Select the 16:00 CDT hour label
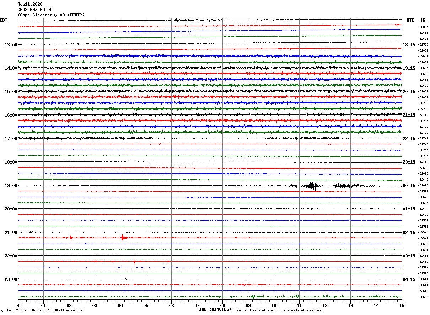This screenshot has width=430, height=315. pyautogui.click(x=11, y=115)
